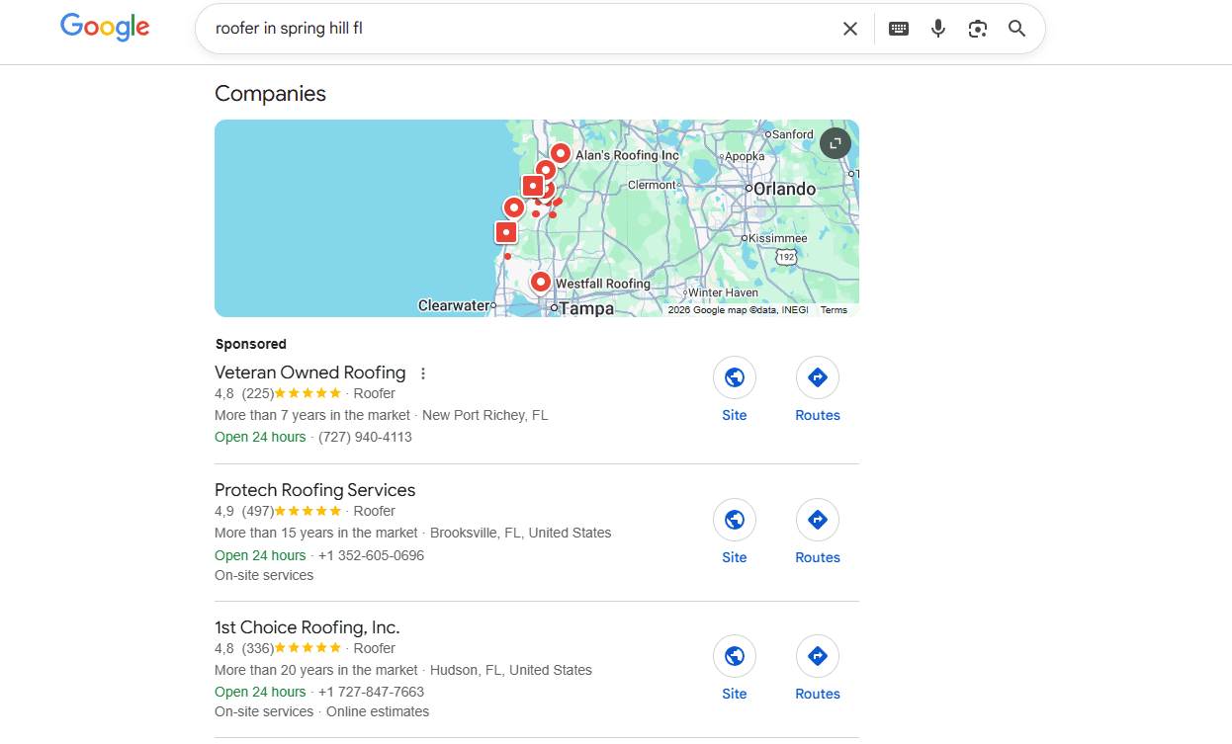Click the Google logo
This screenshot has width=1232, height=744.
coord(105,27)
